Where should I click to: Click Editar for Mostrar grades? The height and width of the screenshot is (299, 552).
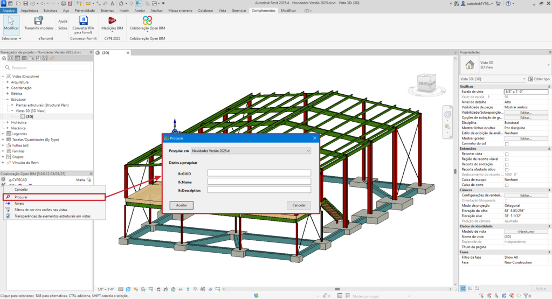[x=526, y=138]
